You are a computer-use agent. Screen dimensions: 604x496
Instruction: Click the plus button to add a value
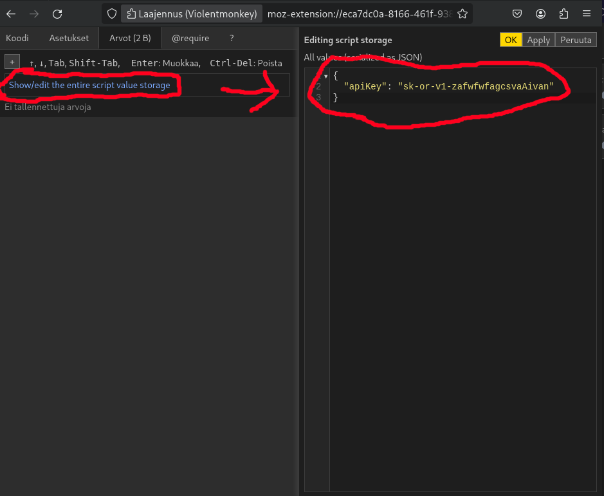[x=12, y=62]
